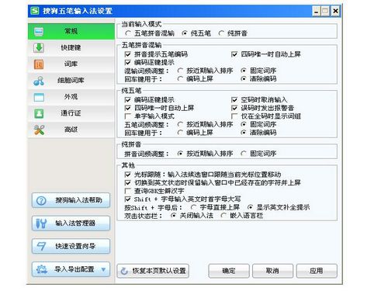Open the 词库 tab

[x=71, y=64]
